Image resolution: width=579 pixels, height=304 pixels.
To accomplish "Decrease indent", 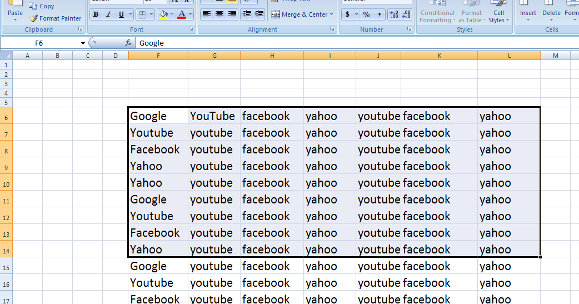I will (x=247, y=14).
